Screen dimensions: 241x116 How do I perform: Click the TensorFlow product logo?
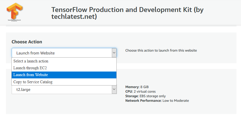point(15,12)
